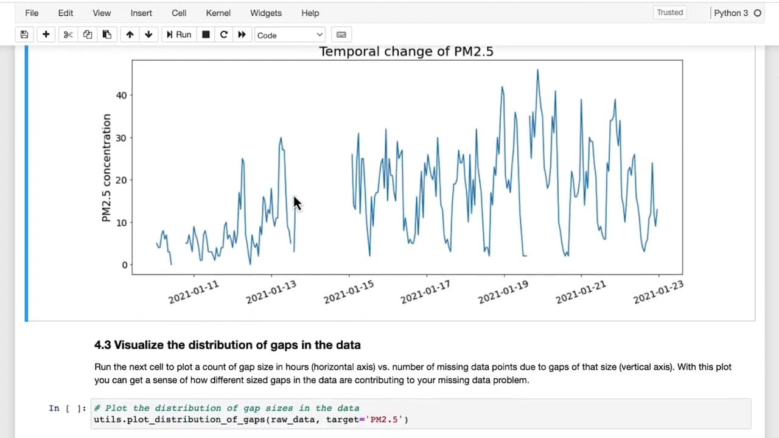Image resolution: width=779 pixels, height=438 pixels.
Task: Expand the cell type Code dropdown
Action: (x=290, y=35)
